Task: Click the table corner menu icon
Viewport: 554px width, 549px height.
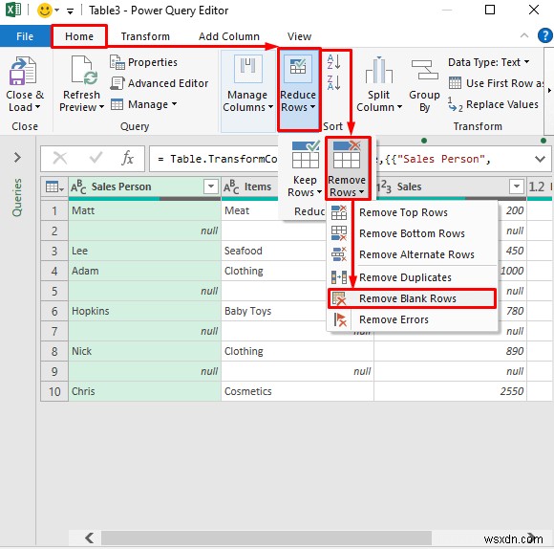Action: 54,187
